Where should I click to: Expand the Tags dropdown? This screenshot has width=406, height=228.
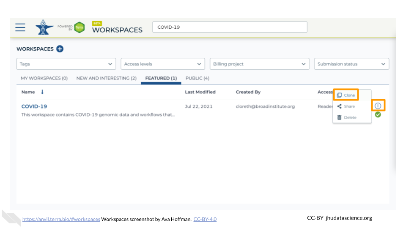pyautogui.click(x=66, y=64)
